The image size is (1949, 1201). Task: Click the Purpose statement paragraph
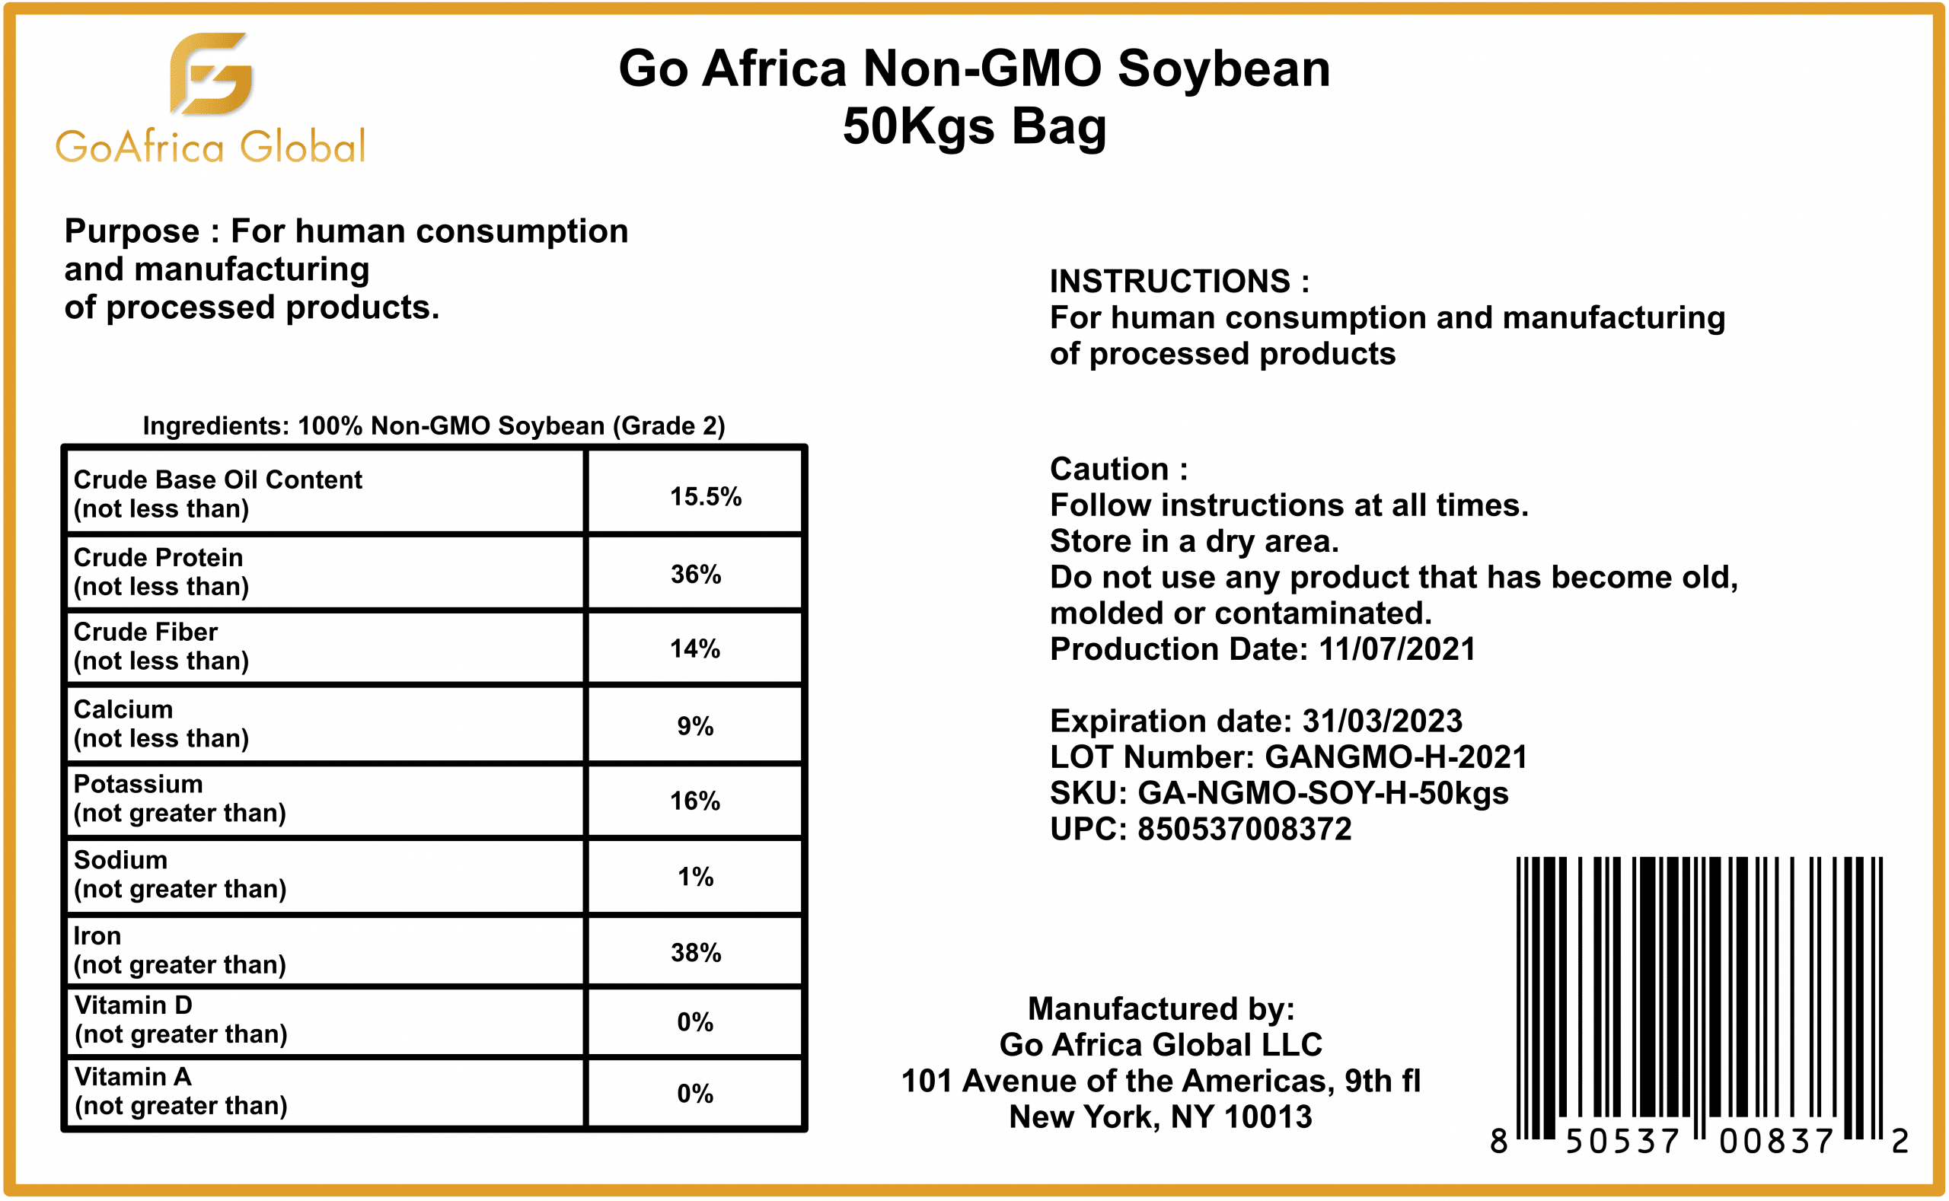pyautogui.click(x=346, y=269)
